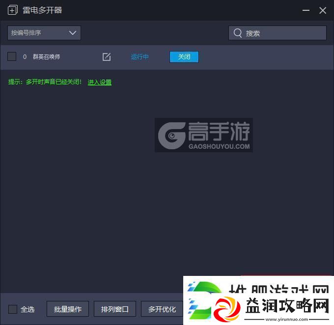Click the rename edit icon for 群英召唤师
Viewport: 334px width, 325px height.
pyautogui.click(x=107, y=57)
